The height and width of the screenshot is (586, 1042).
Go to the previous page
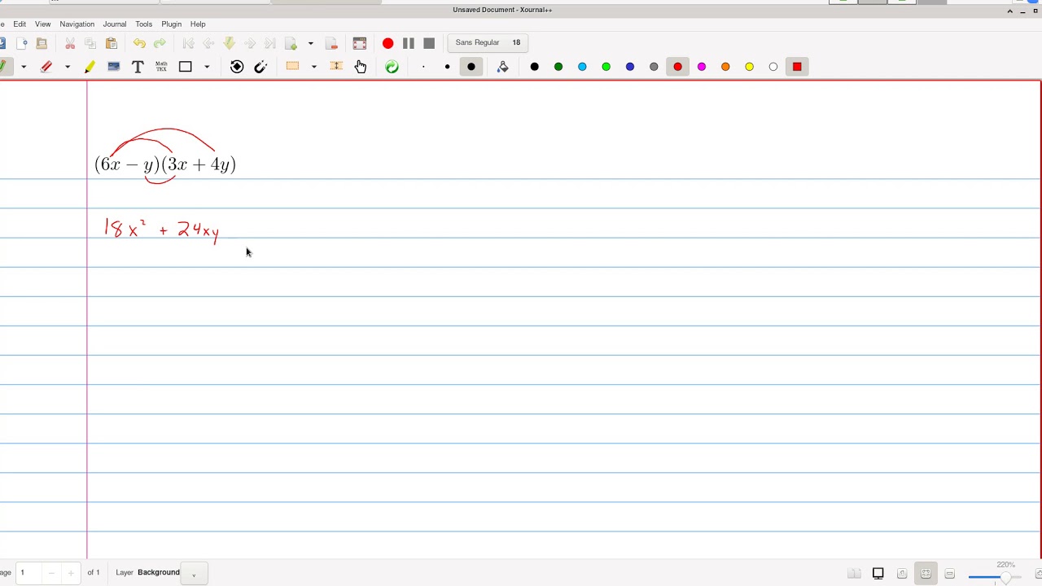point(208,43)
